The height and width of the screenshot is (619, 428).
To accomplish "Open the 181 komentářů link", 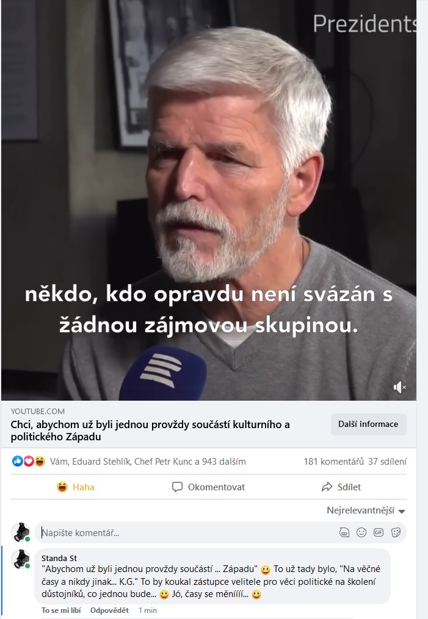I will click(x=333, y=462).
